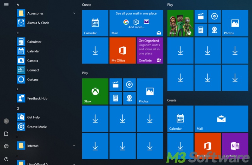Open the Mail tile showing only an envelope
Viewport: 252px width, 165px height.
221,119
